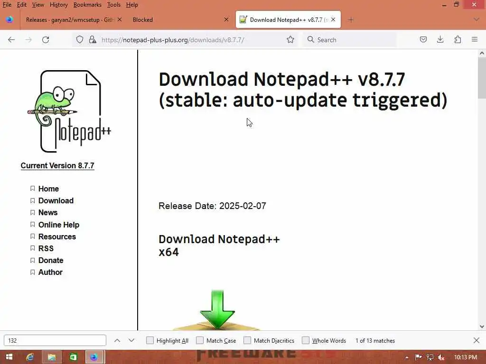
Task: Open the Firefox downloads panel
Action: (x=440, y=39)
